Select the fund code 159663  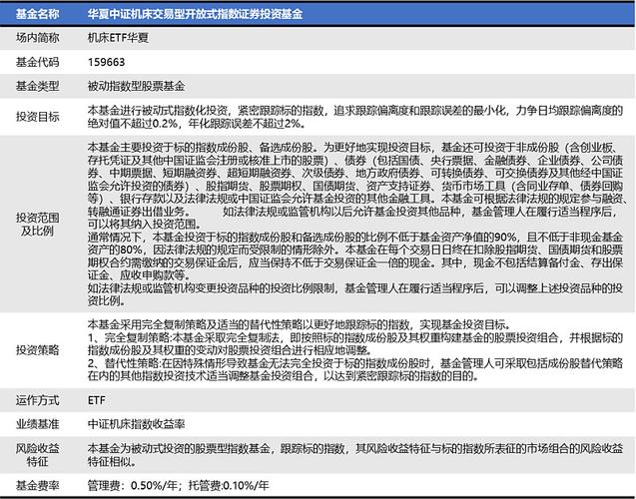pyautogui.click(x=106, y=62)
